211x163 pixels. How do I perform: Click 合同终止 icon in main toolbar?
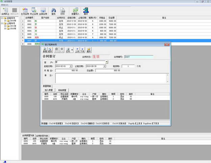pyautogui.click(x=6, y=11)
